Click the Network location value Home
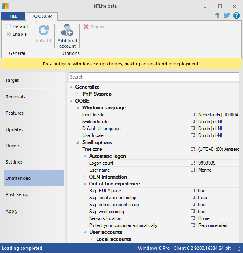 pos(204,218)
